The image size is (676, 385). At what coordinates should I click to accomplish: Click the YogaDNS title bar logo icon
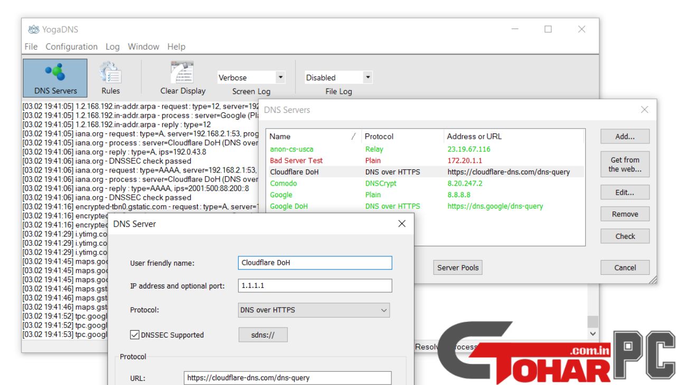click(x=34, y=30)
